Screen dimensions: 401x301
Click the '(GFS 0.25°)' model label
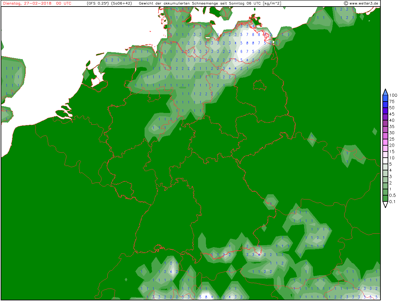click(98, 3)
